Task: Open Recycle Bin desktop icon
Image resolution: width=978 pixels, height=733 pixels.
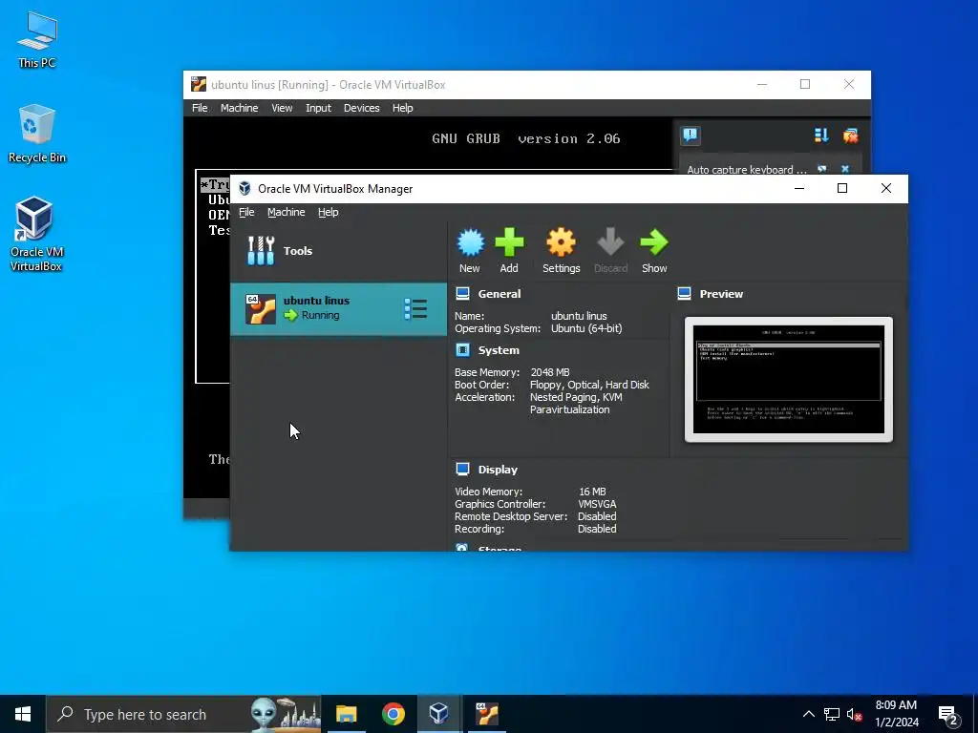Action: pyautogui.click(x=37, y=134)
